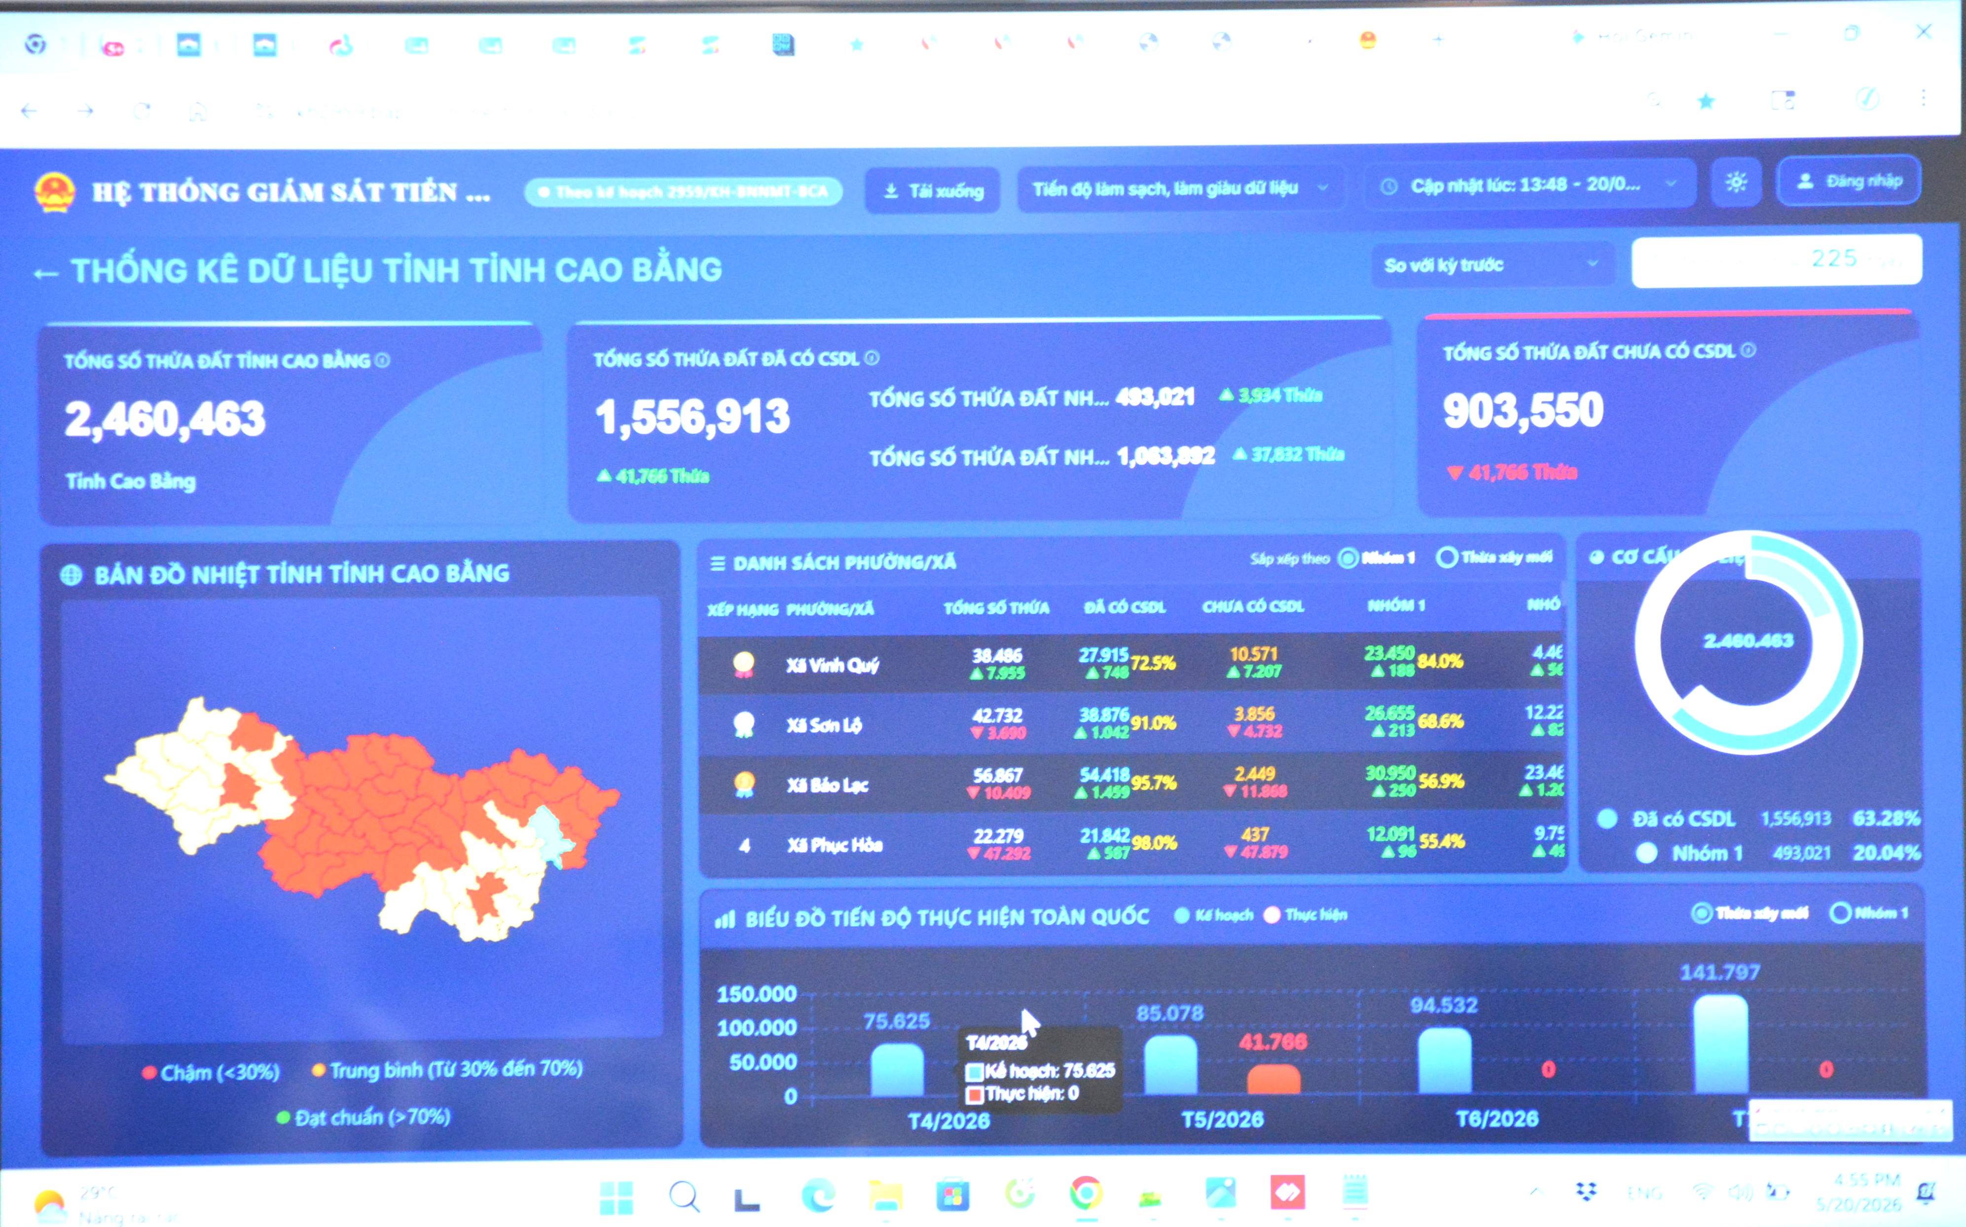Screen dimensions: 1966x1227
Task: Open browser three-dot menu
Action: click(1923, 98)
